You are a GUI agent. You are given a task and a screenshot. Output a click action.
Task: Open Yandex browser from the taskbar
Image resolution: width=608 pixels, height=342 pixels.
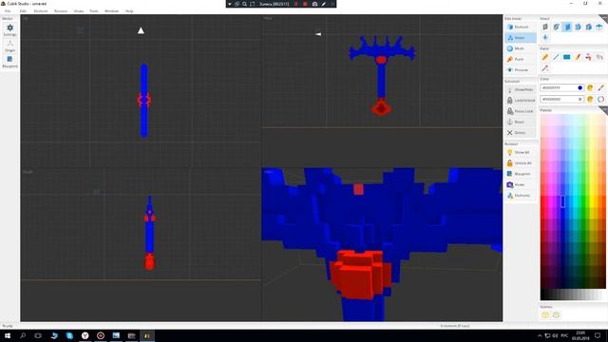click(85, 335)
